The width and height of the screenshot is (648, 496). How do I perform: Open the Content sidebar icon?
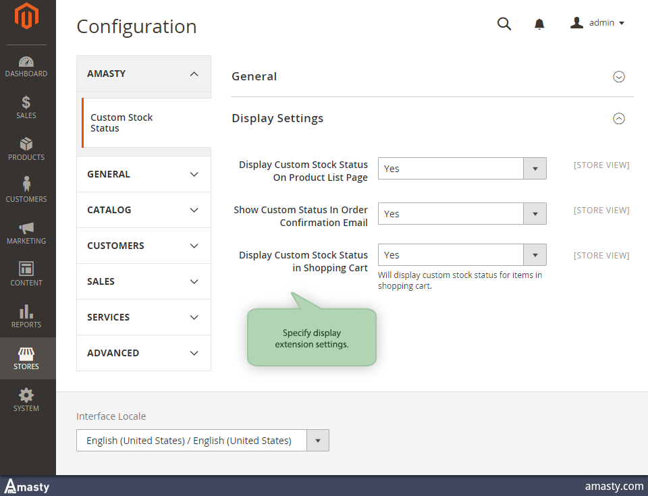tap(26, 274)
